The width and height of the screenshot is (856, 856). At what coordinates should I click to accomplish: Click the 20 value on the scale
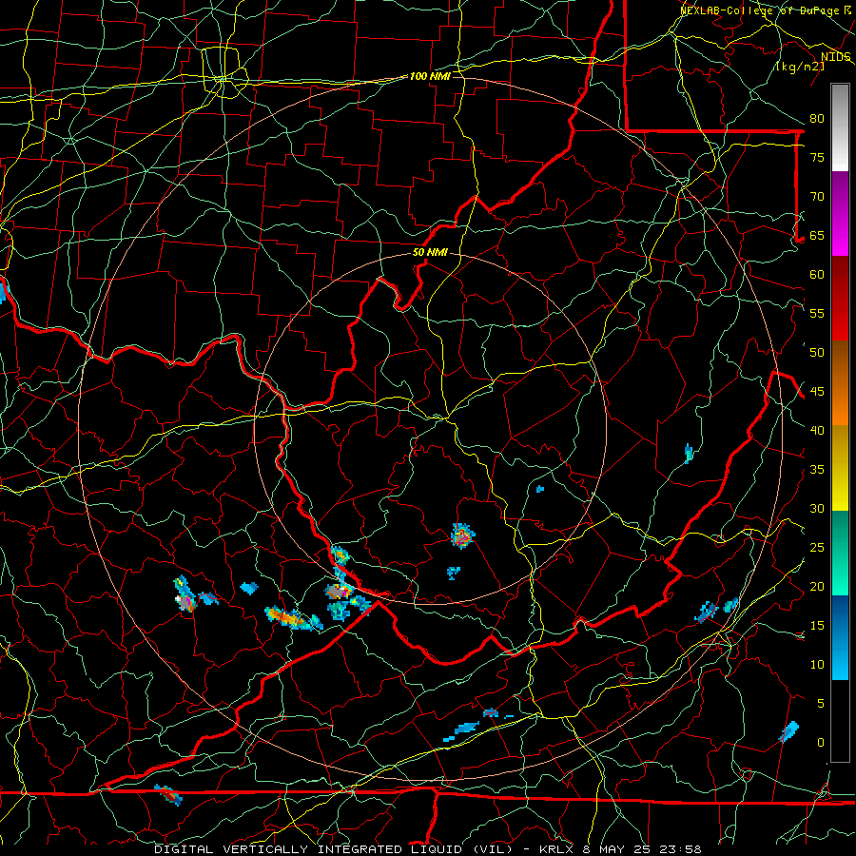tap(817, 586)
